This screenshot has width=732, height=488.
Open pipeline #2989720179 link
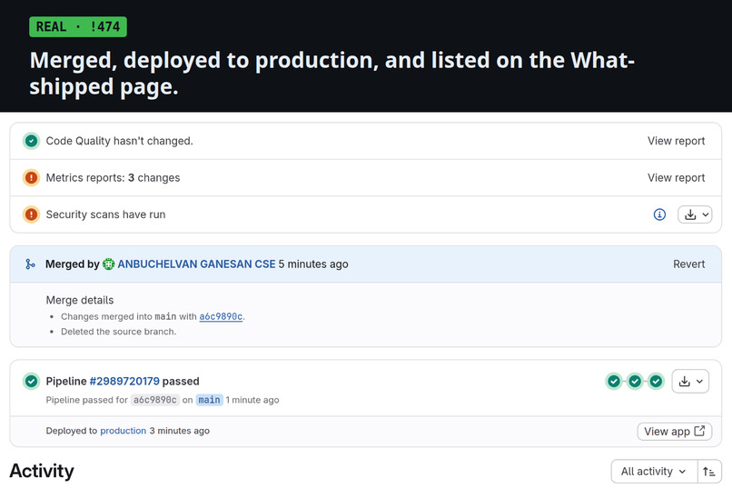(124, 381)
